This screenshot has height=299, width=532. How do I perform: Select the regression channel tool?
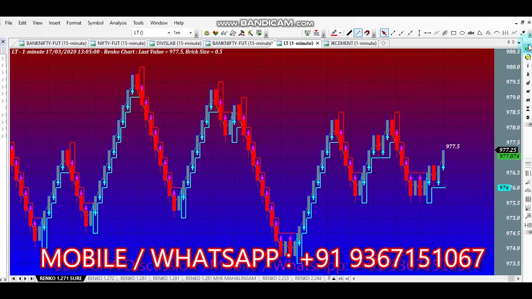click(x=445, y=33)
